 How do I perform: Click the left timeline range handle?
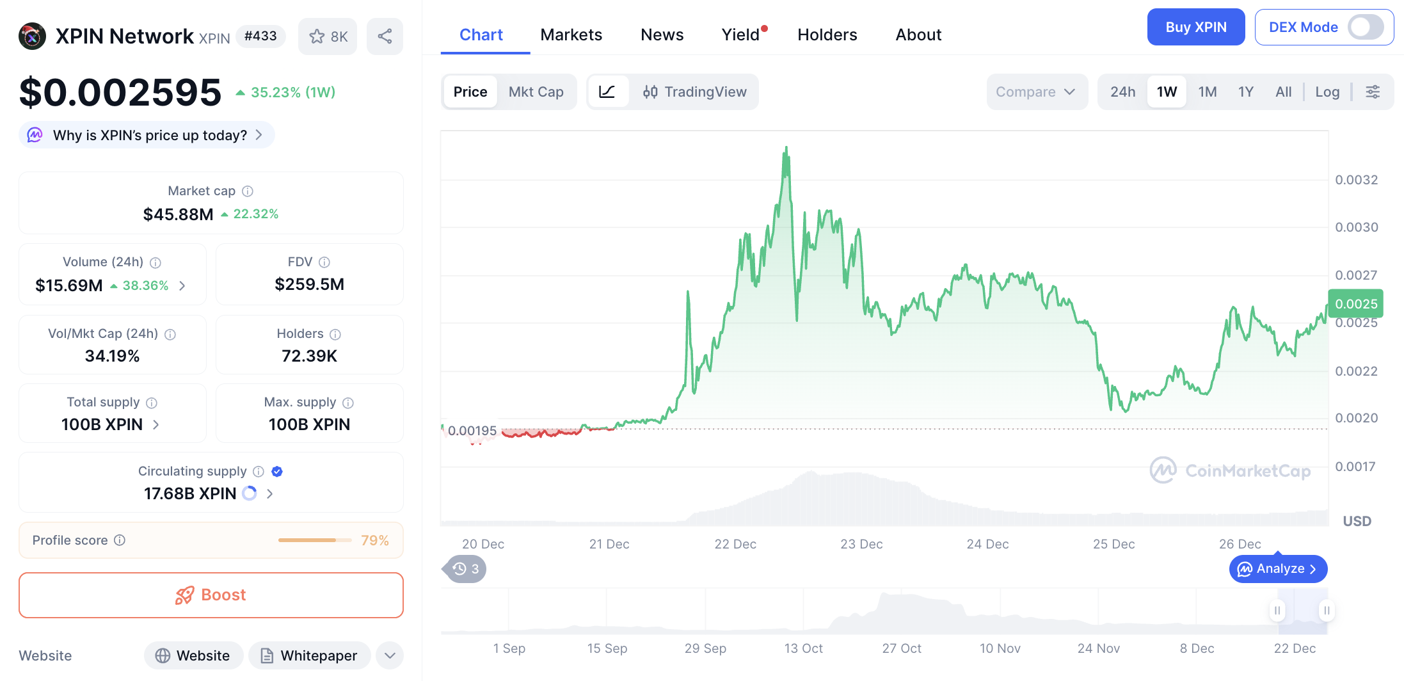click(1277, 611)
